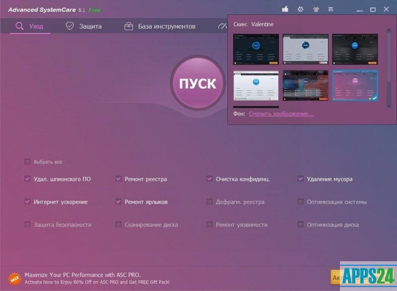The image size is (397, 291).
Task: Click Activate Now 80% Off promo line
Action: [x=97, y=282]
